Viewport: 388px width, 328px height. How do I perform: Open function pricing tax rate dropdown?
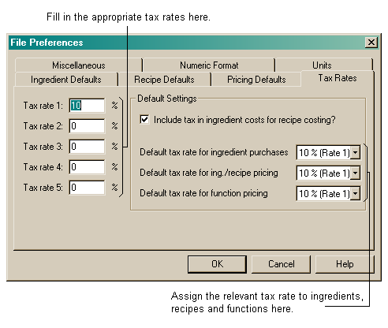click(355, 194)
